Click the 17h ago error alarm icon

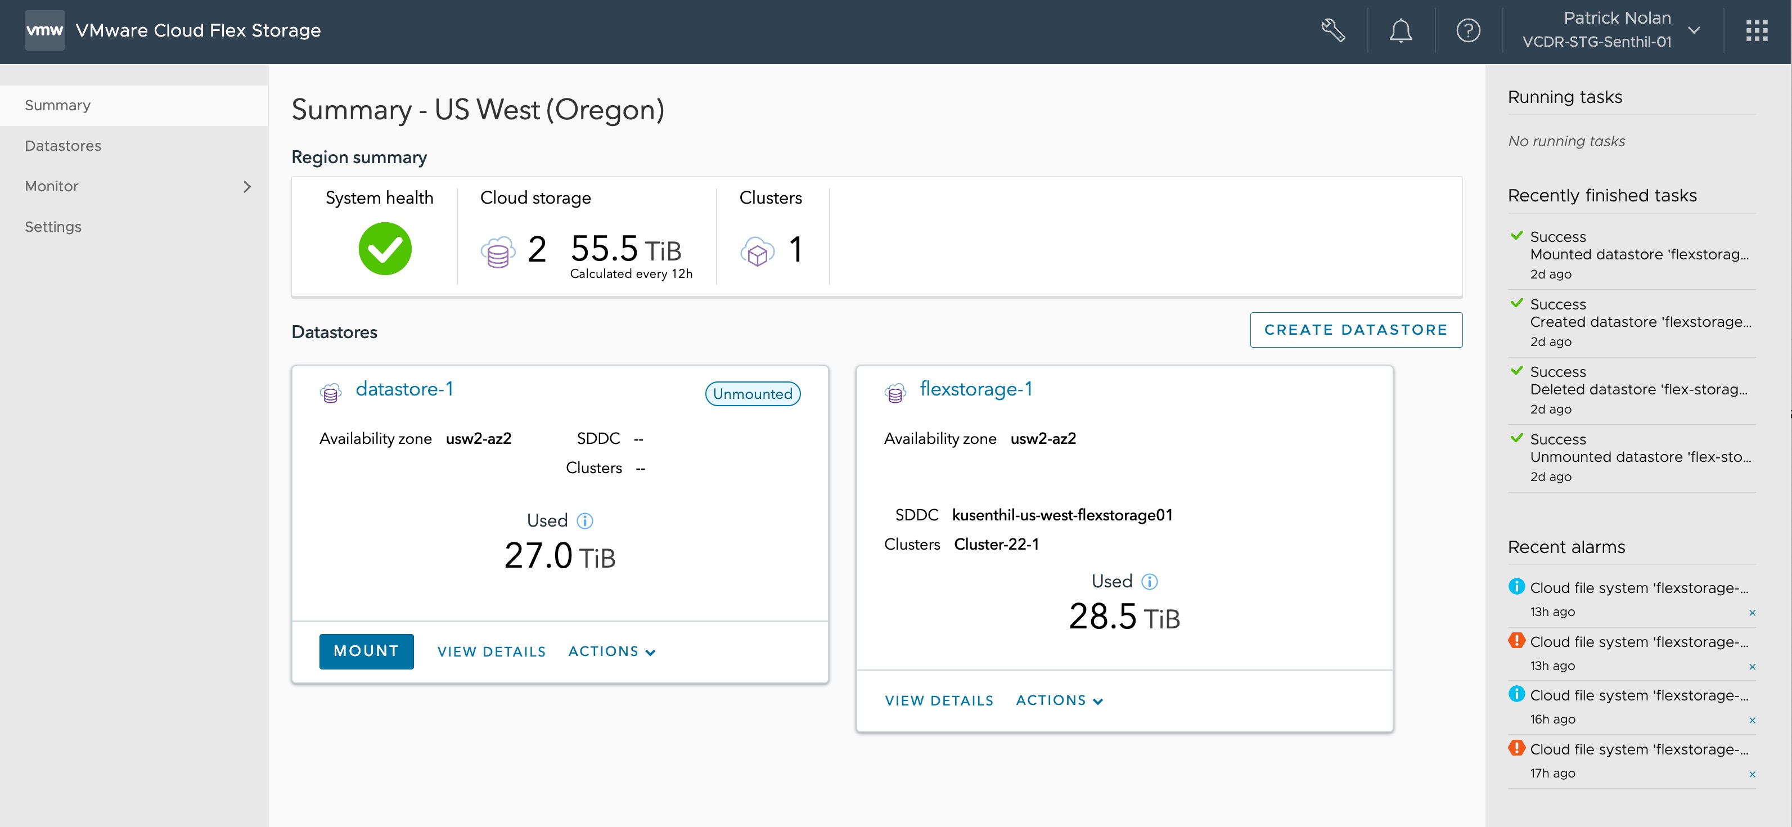(x=1516, y=748)
